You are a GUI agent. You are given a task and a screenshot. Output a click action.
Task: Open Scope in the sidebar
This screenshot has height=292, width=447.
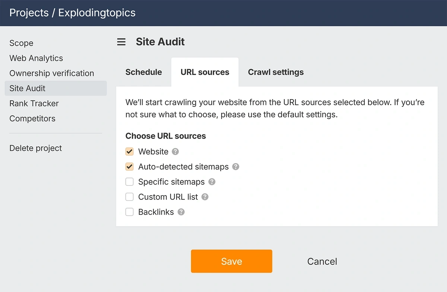tap(21, 43)
